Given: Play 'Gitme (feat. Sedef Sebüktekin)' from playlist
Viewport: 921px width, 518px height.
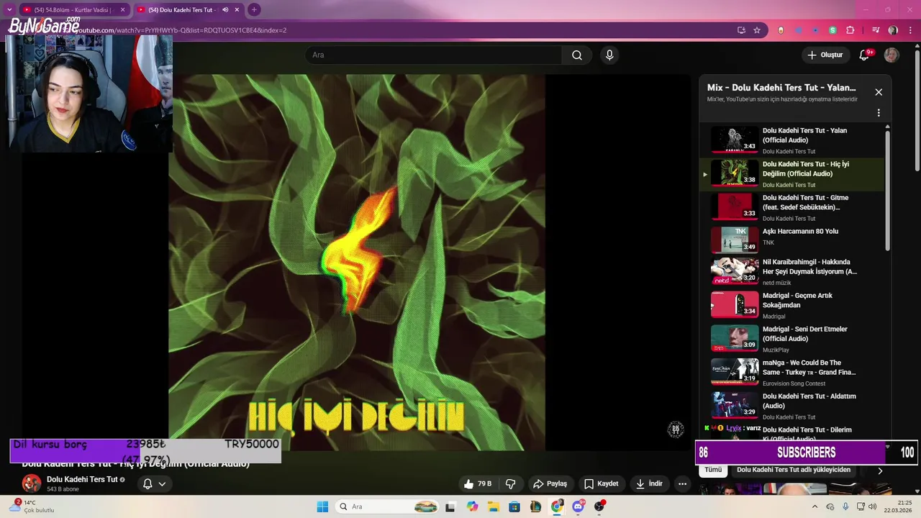Looking at the screenshot, I should [791, 208].
